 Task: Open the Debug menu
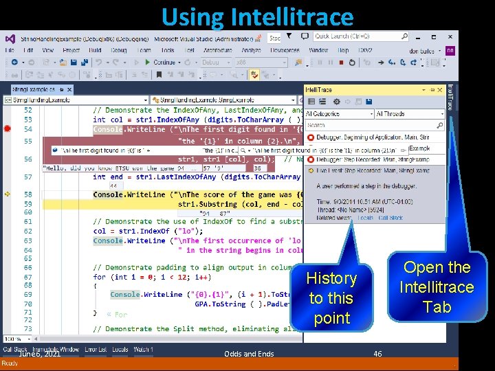coord(119,50)
